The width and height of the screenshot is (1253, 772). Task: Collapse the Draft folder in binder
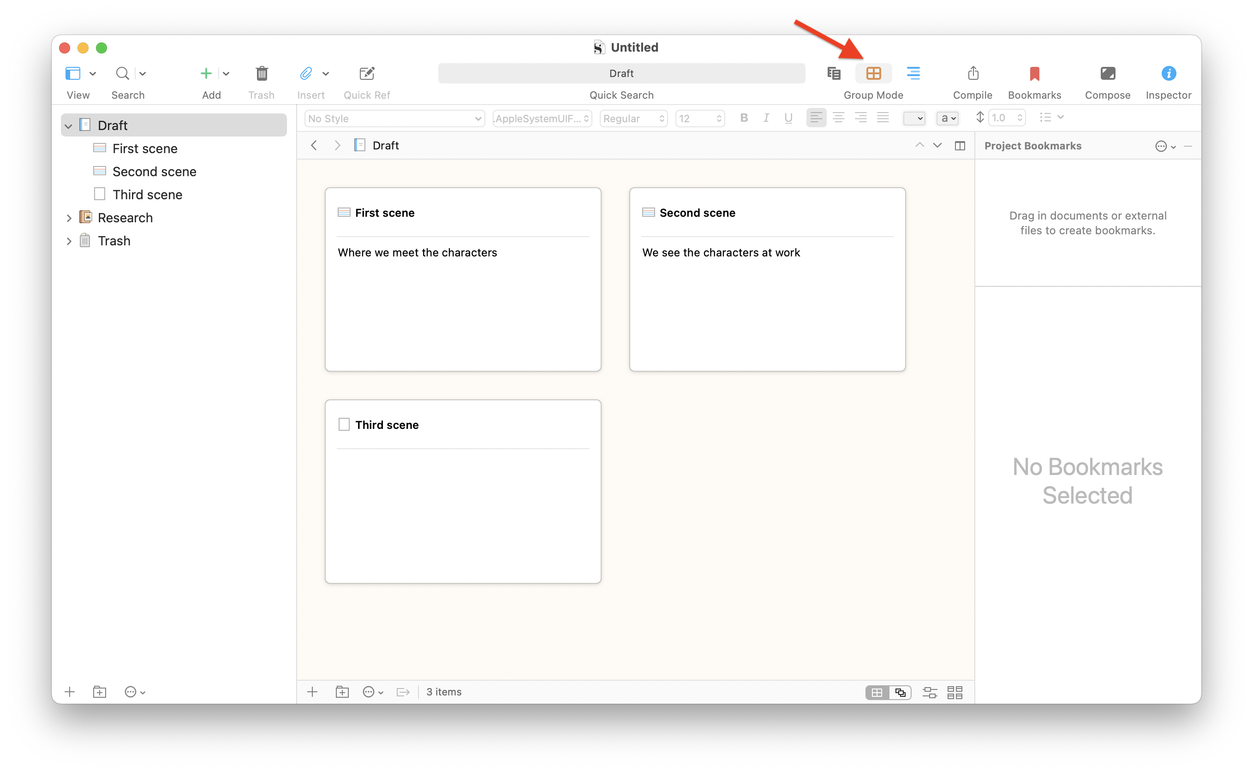pos(68,125)
